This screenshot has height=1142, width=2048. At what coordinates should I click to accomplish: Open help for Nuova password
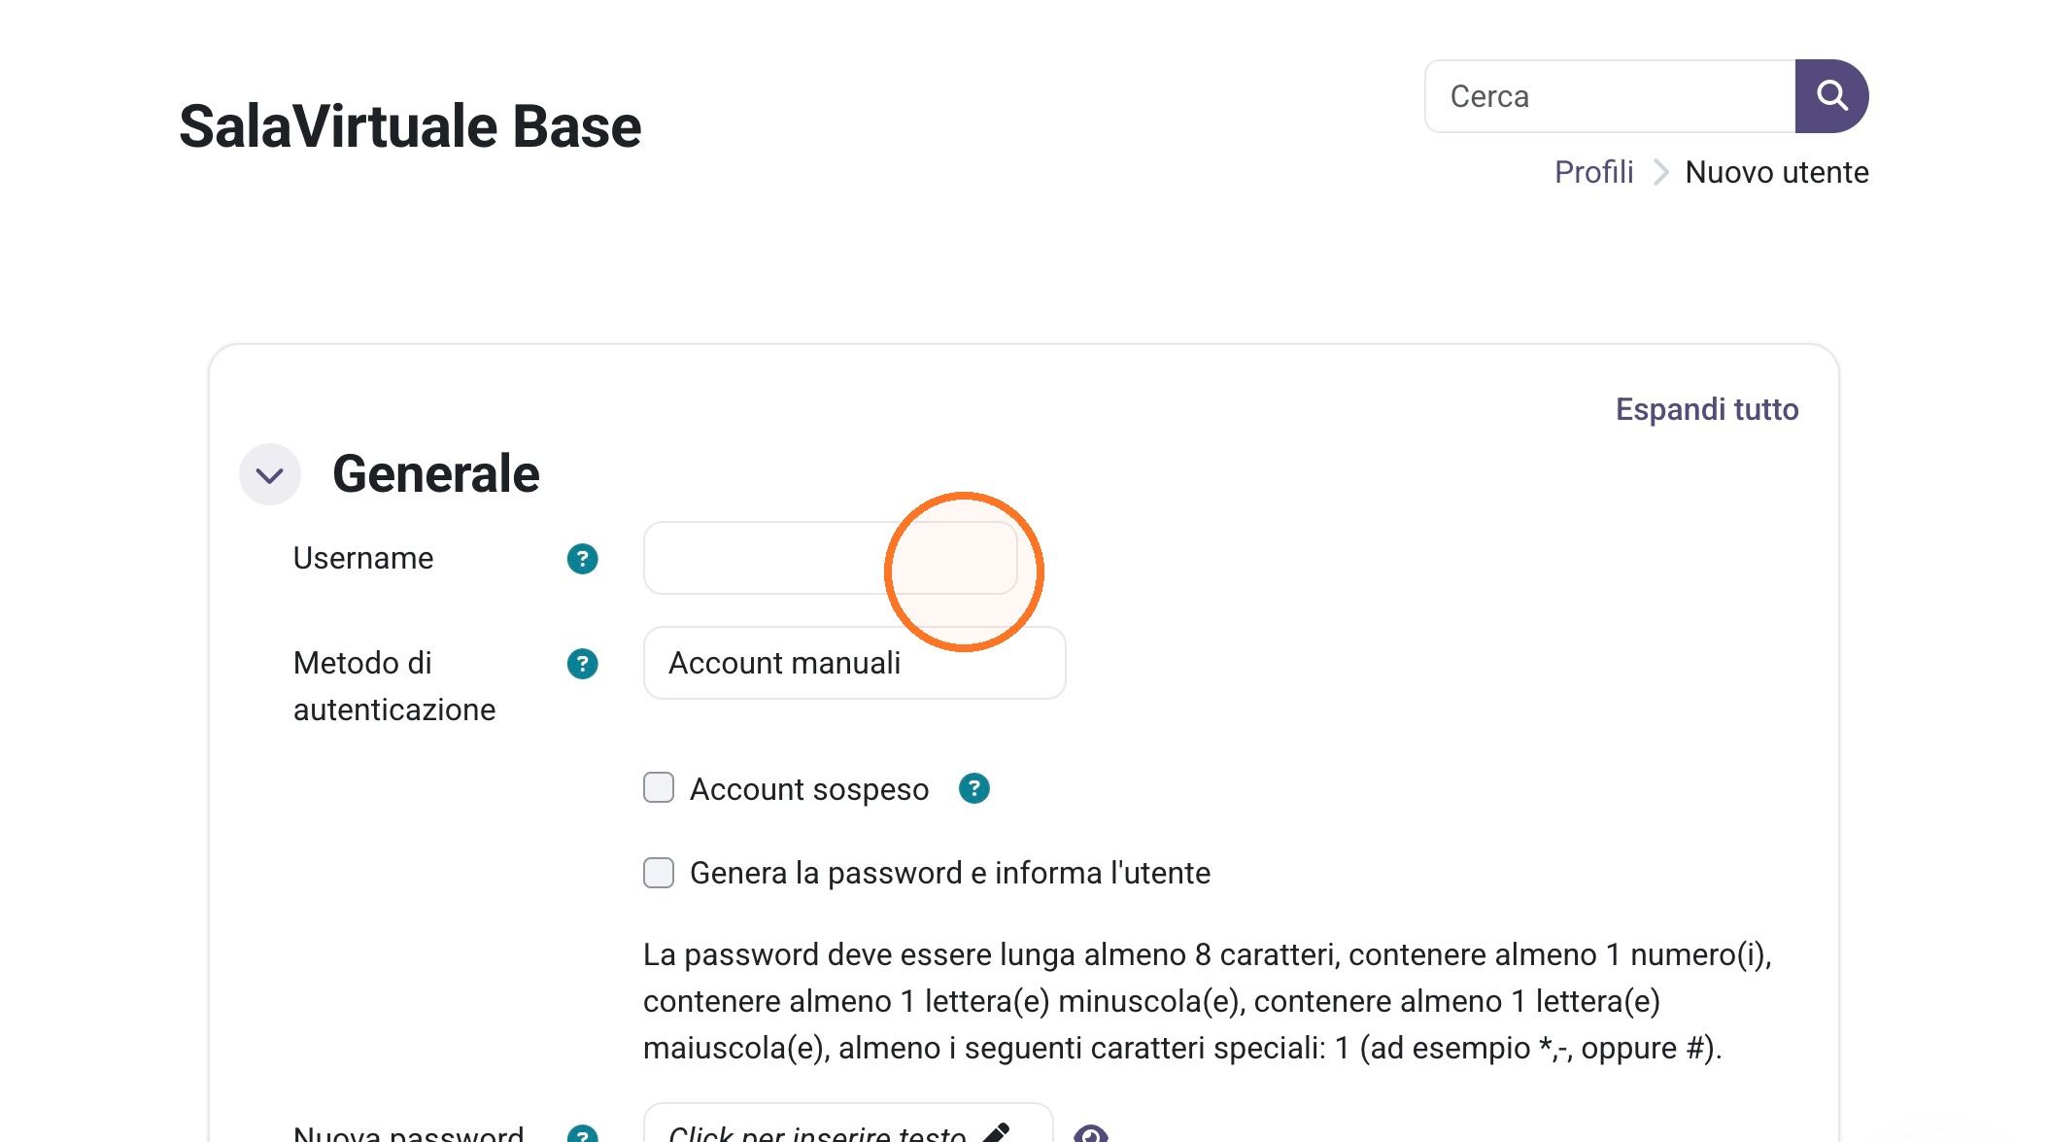pyautogui.click(x=582, y=1133)
